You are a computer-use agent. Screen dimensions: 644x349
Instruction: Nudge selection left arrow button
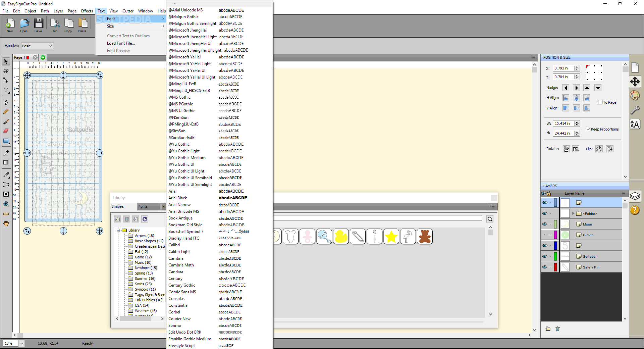(x=566, y=88)
